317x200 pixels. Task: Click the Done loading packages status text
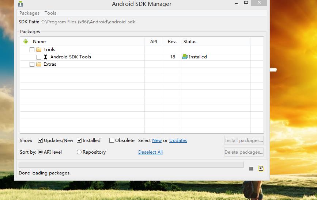[45, 173]
